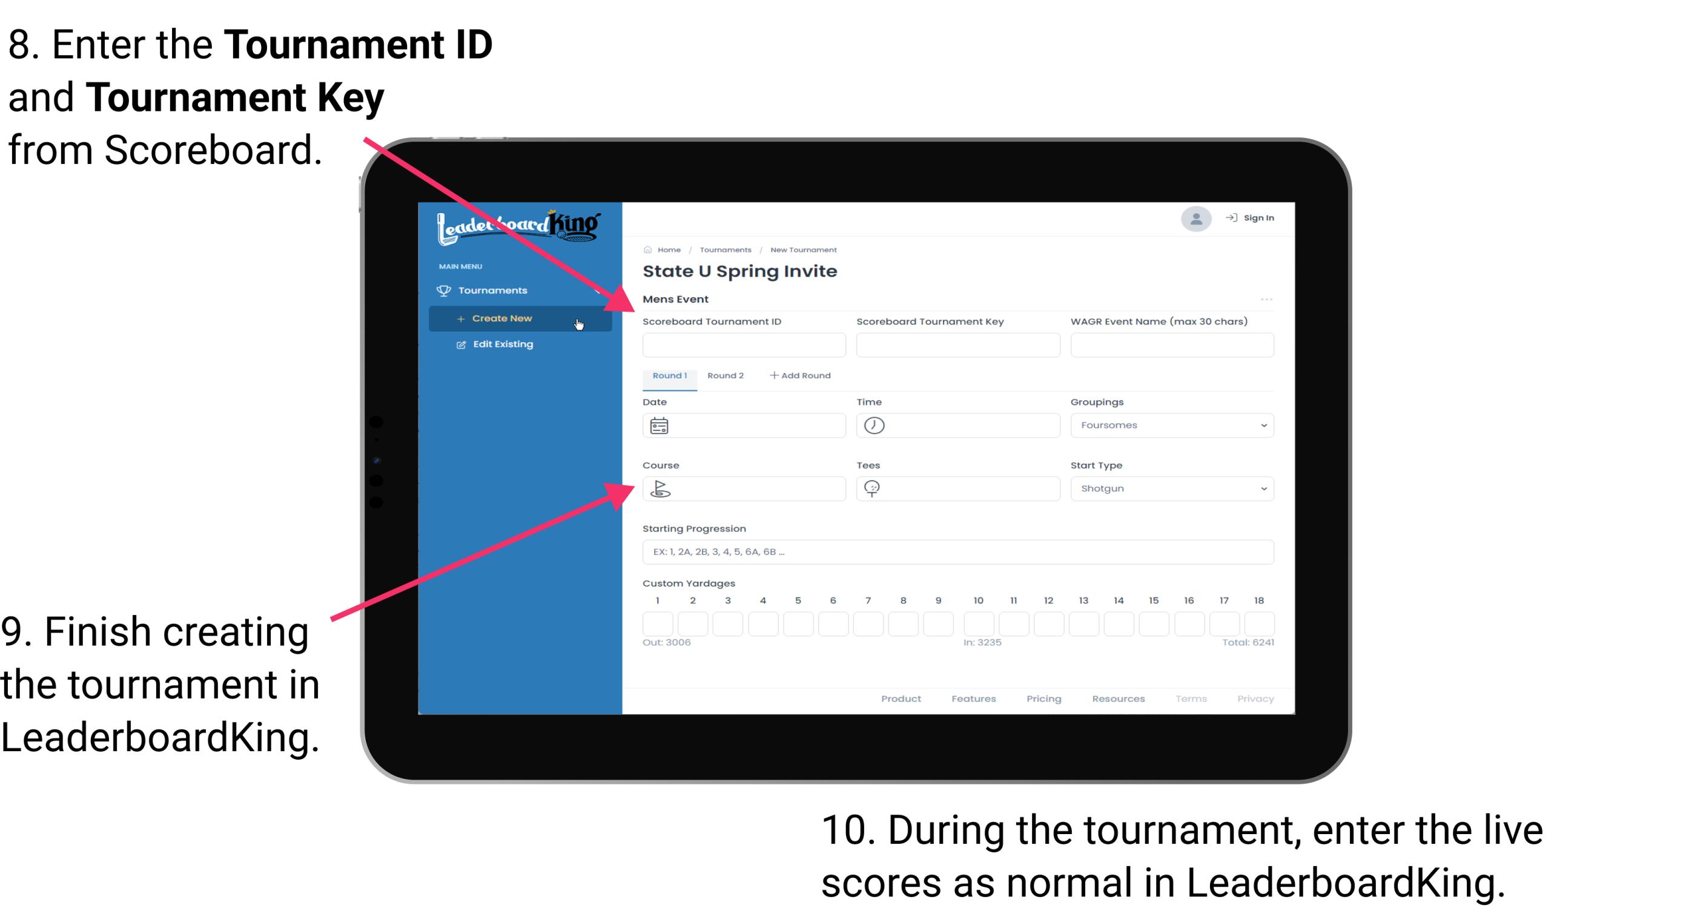1706x917 pixels.
Task: Select Round 1 tab
Action: point(669,376)
